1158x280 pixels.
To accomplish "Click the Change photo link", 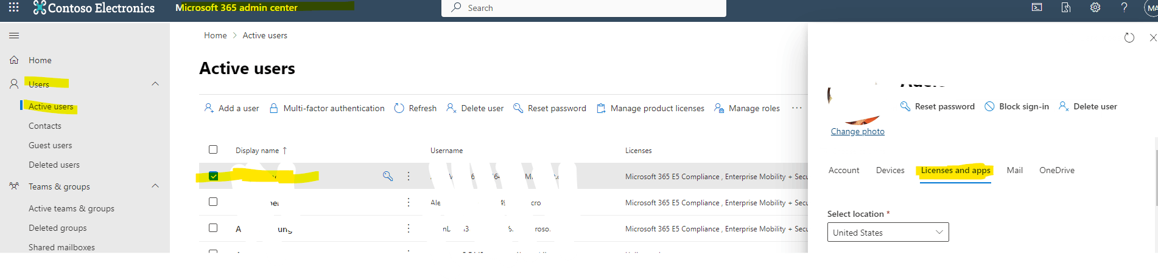I will pyautogui.click(x=857, y=131).
